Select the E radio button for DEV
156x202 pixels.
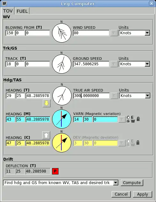(x=129, y=141)
